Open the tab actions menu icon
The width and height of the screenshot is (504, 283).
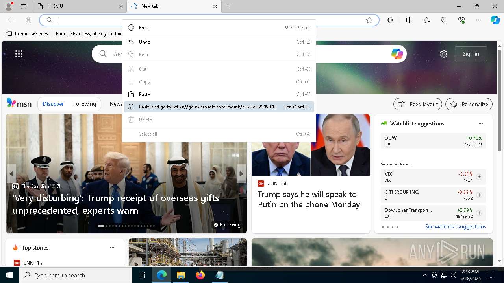pyautogui.click(x=24, y=6)
